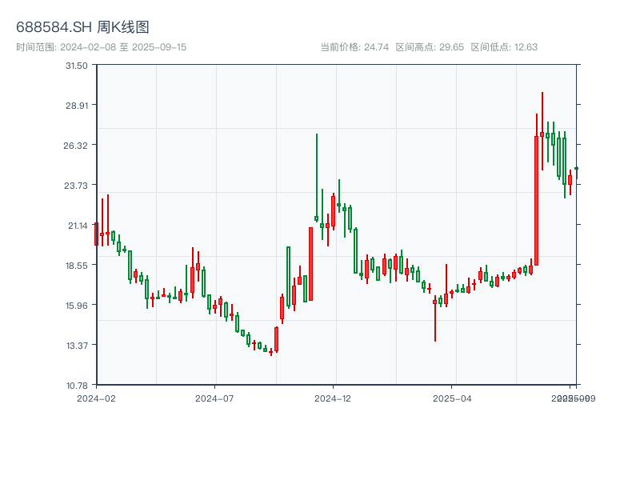The image size is (640, 480).
Task: Click the y-axis label 18.55
Action: point(77,266)
